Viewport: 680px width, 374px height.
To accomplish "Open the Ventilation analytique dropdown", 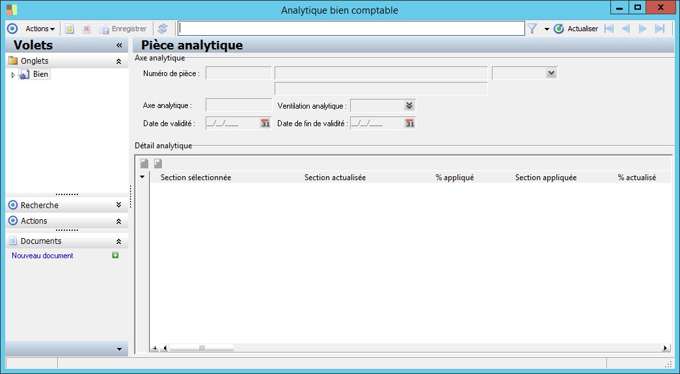I will coord(409,105).
